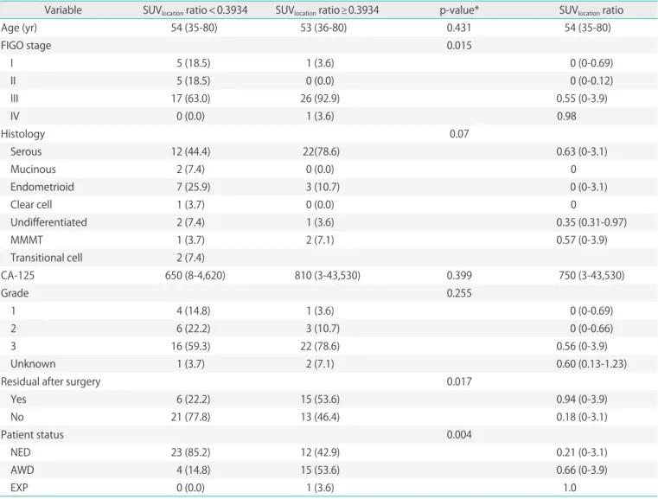Screen dimensions: 658x499
Task: Select p-value 0.004 for Patient status
Action: coord(459,435)
